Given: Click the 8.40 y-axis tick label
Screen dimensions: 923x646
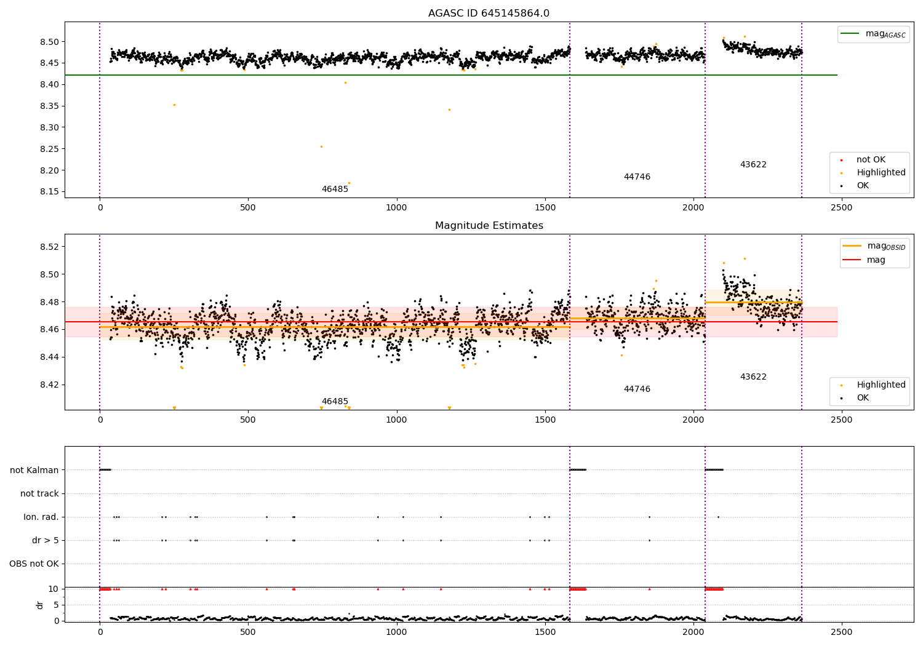Looking at the screenshot, I should pos(50,85).
